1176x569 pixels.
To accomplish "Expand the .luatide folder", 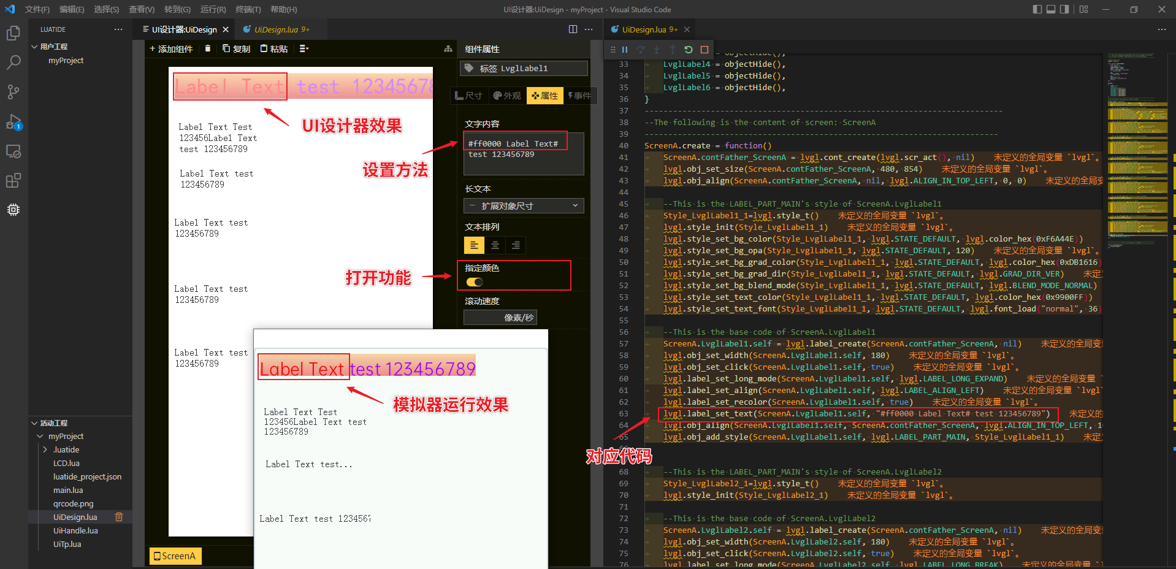I will pyautogui.click(x=45, y=449).
